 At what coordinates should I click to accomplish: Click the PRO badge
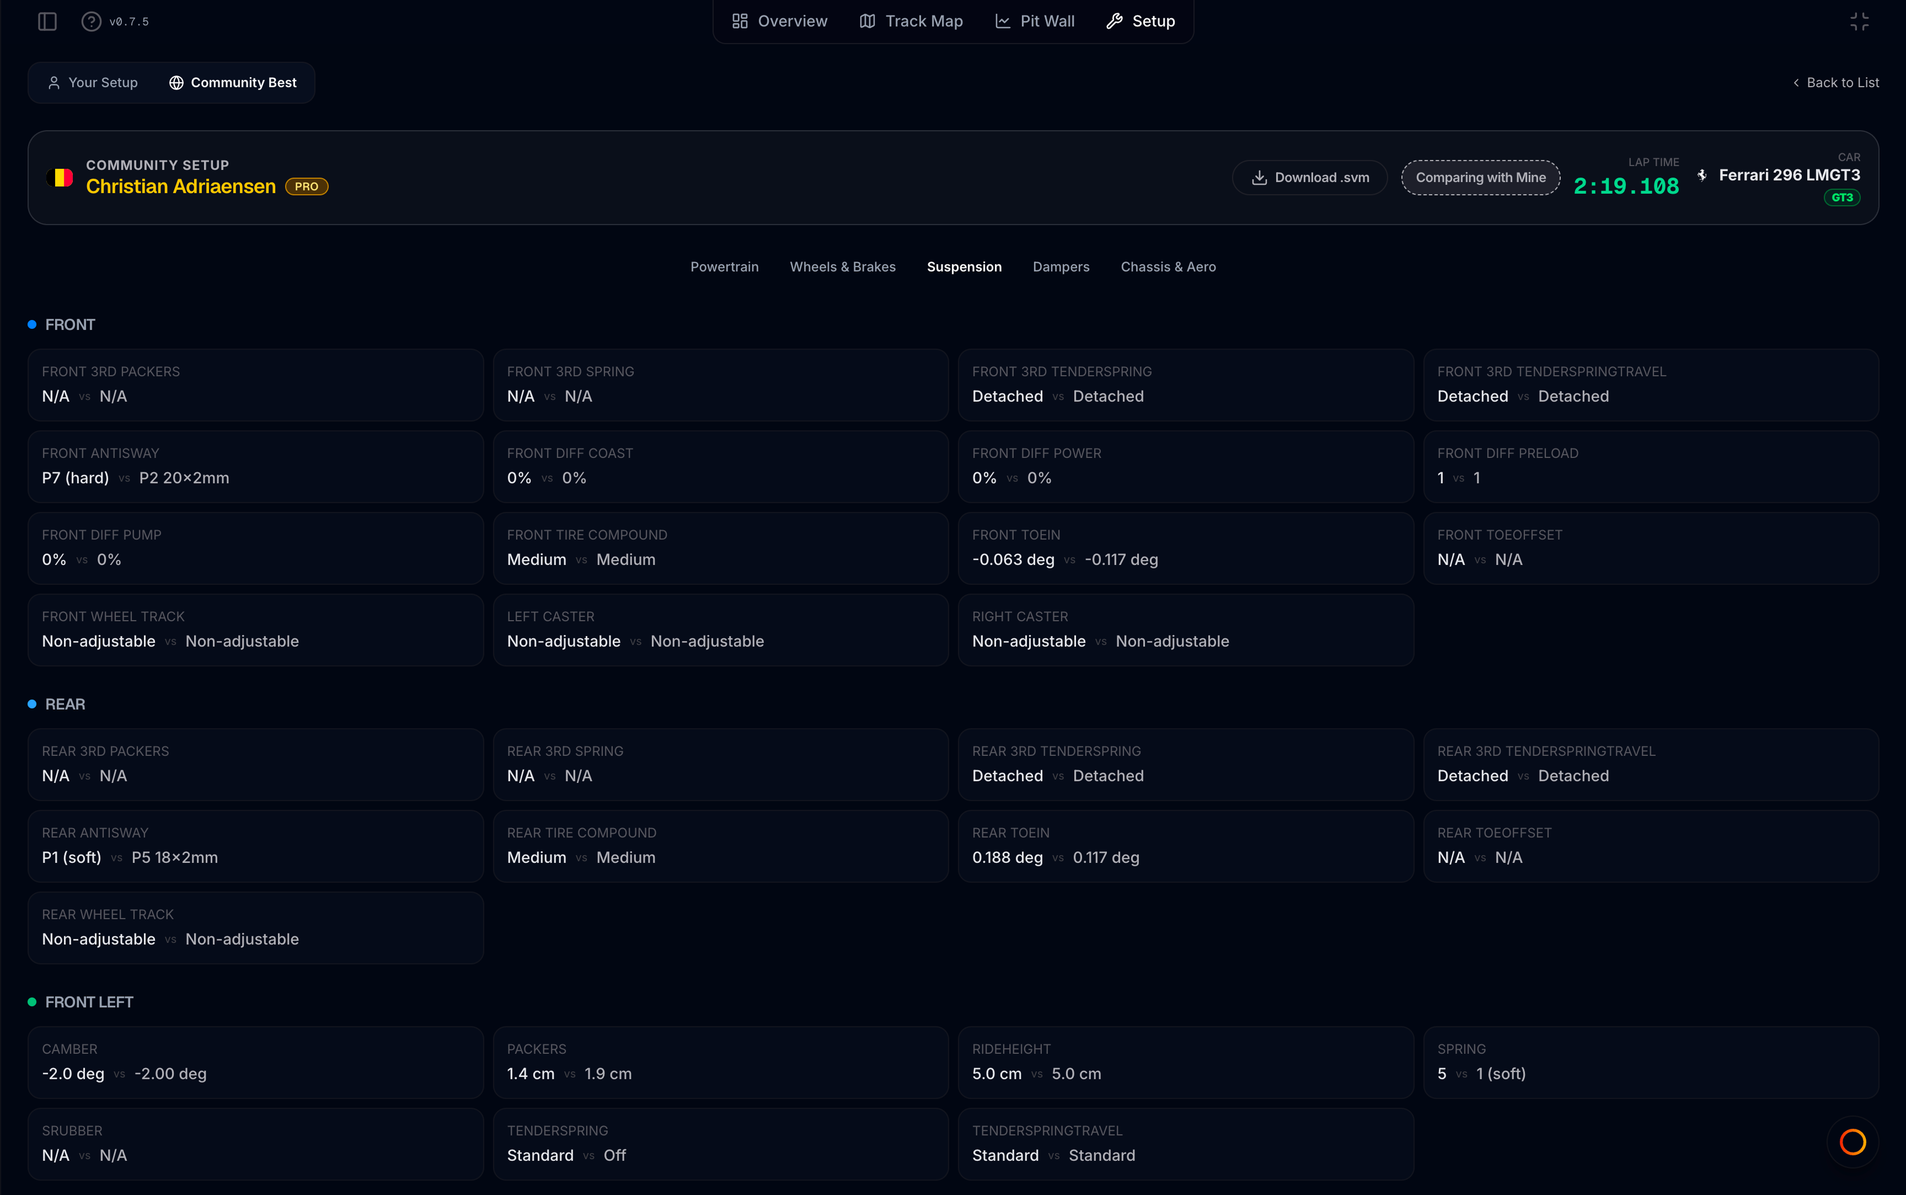307,186
